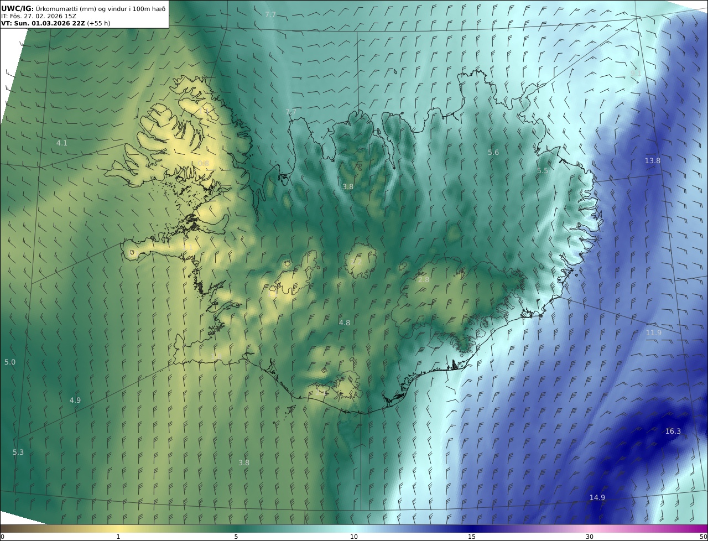Image resolution: width=708 pixels, height=541 pixels.
Task: Click the colorbar tick label 30
Action: click(x=590, y=537)
